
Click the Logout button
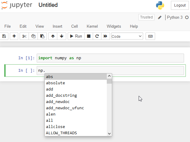pos(180,5)
